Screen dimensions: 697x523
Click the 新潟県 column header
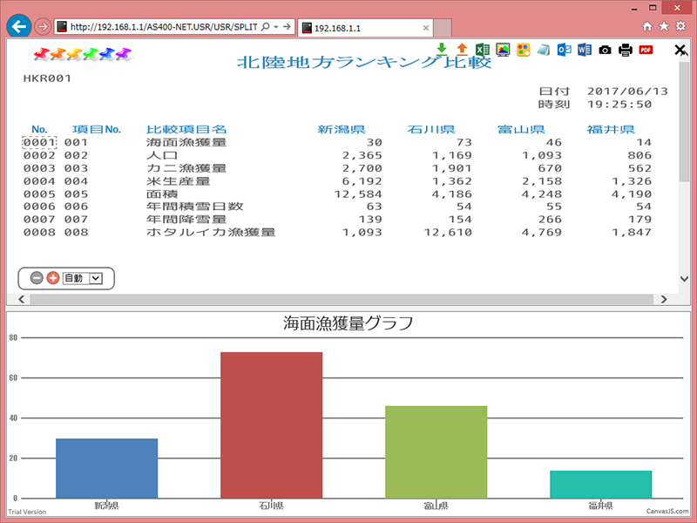342,129
